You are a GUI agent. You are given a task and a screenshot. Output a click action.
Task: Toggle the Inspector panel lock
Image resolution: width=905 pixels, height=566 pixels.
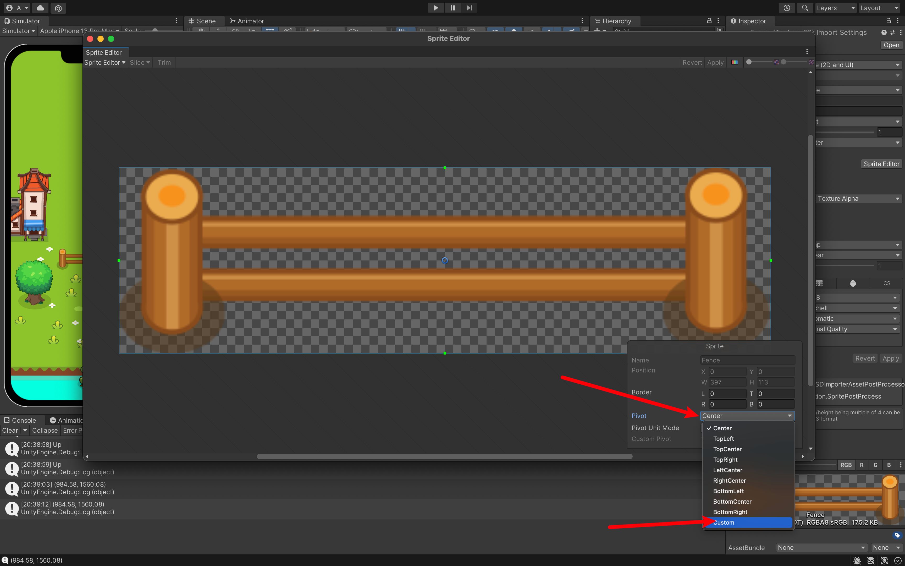coord(889,21)
